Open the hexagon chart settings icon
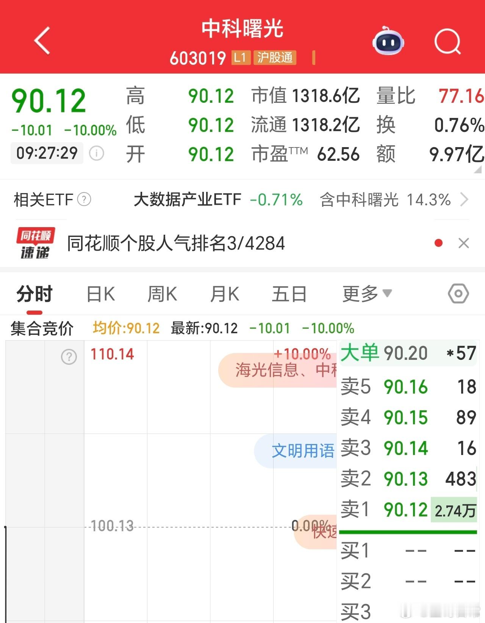 click(x=458, y=294)
